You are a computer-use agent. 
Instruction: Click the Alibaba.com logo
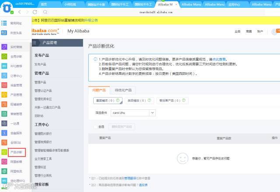click(45, 31)
